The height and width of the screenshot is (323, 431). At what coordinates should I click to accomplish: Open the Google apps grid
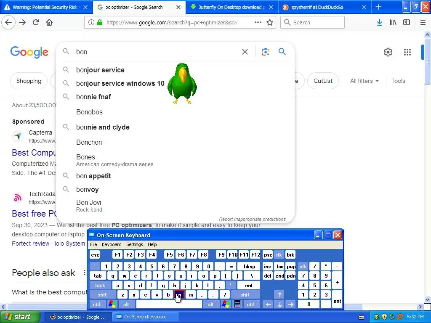click(x=407, y=52)
